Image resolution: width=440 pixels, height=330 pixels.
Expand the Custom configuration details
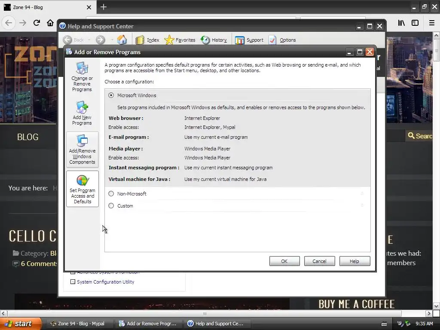point(362,205)
